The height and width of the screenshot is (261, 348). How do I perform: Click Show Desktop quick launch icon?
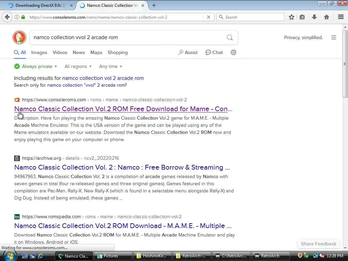[x=24, y=256]
